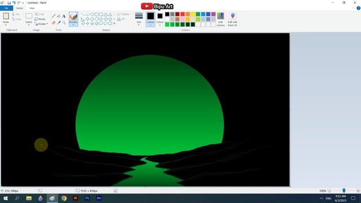Open Paint Help question mark icon
This screenshot has height=203, width=361.
[358, 8]
